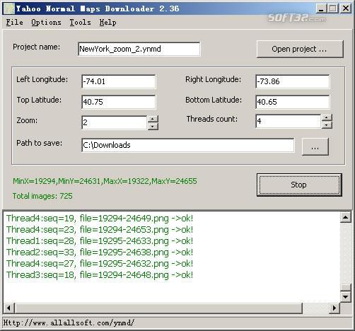Click the log's scroll left arrow

pyautogui.click(x=9, y=308)
